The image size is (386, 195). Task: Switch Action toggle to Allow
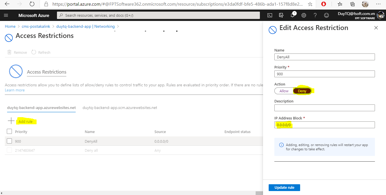tap(284, 91)
